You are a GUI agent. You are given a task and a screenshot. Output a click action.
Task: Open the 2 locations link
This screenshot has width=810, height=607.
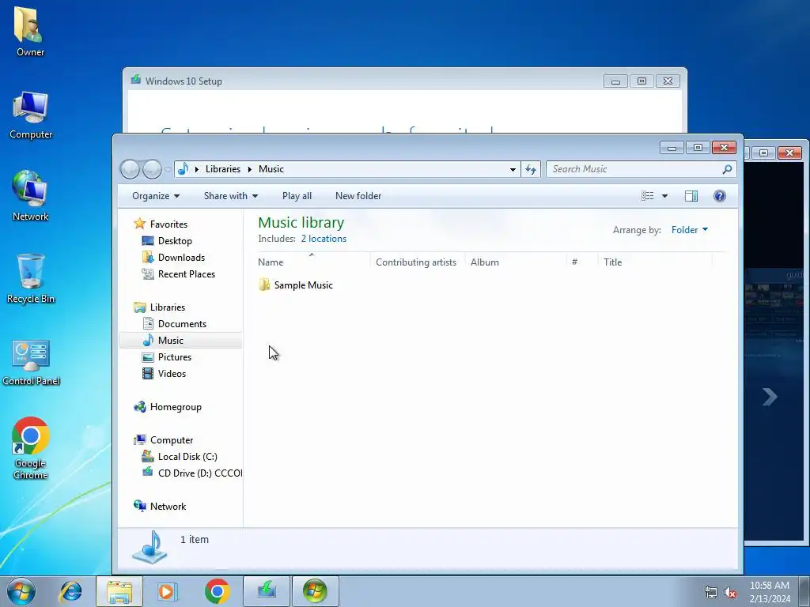click(324, 239)
